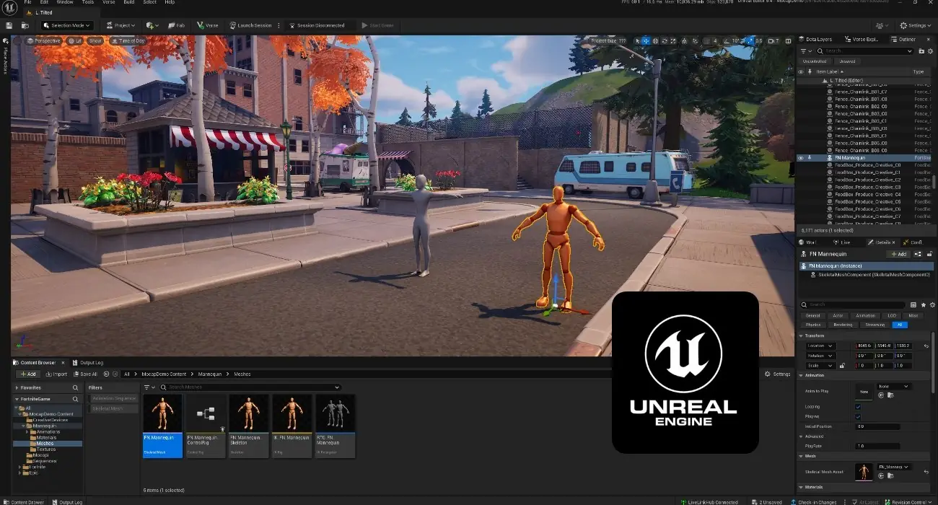Open the Fab marketplace toolbar button
Image resolution: width=938 pixels, height=505 pixels.
[176, 25]
